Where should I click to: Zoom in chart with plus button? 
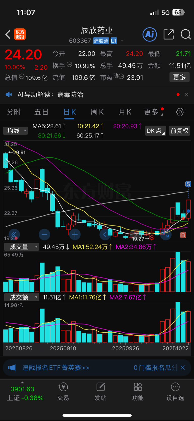point(75,234)
